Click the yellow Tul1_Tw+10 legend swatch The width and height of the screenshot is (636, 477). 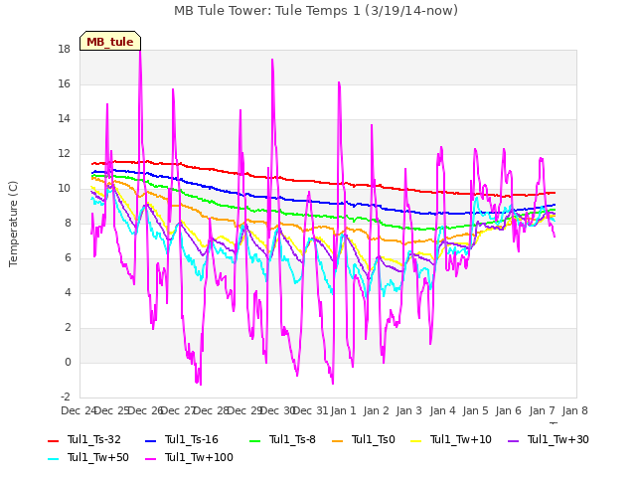point(416,441)
